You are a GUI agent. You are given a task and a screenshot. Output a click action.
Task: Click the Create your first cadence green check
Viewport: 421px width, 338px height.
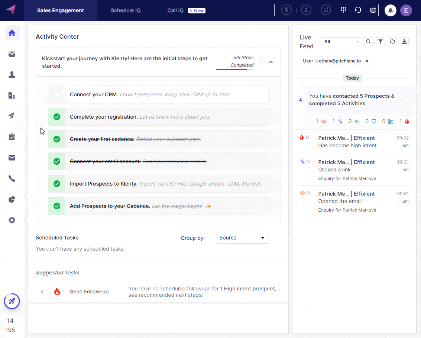pos(56,139)
